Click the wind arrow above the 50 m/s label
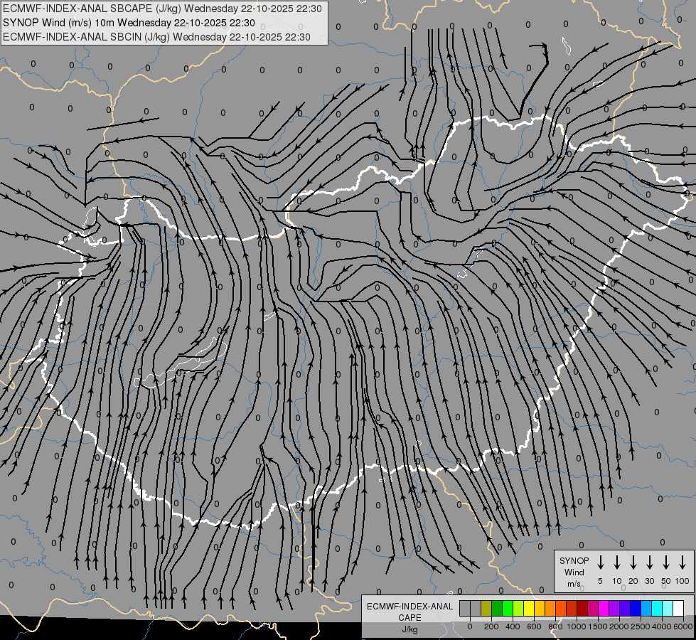696x640 pixels. [666, 562]
